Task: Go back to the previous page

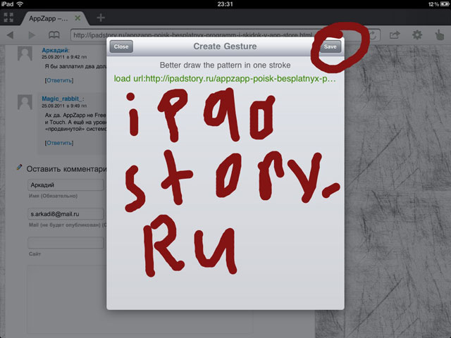Action: 11,35
